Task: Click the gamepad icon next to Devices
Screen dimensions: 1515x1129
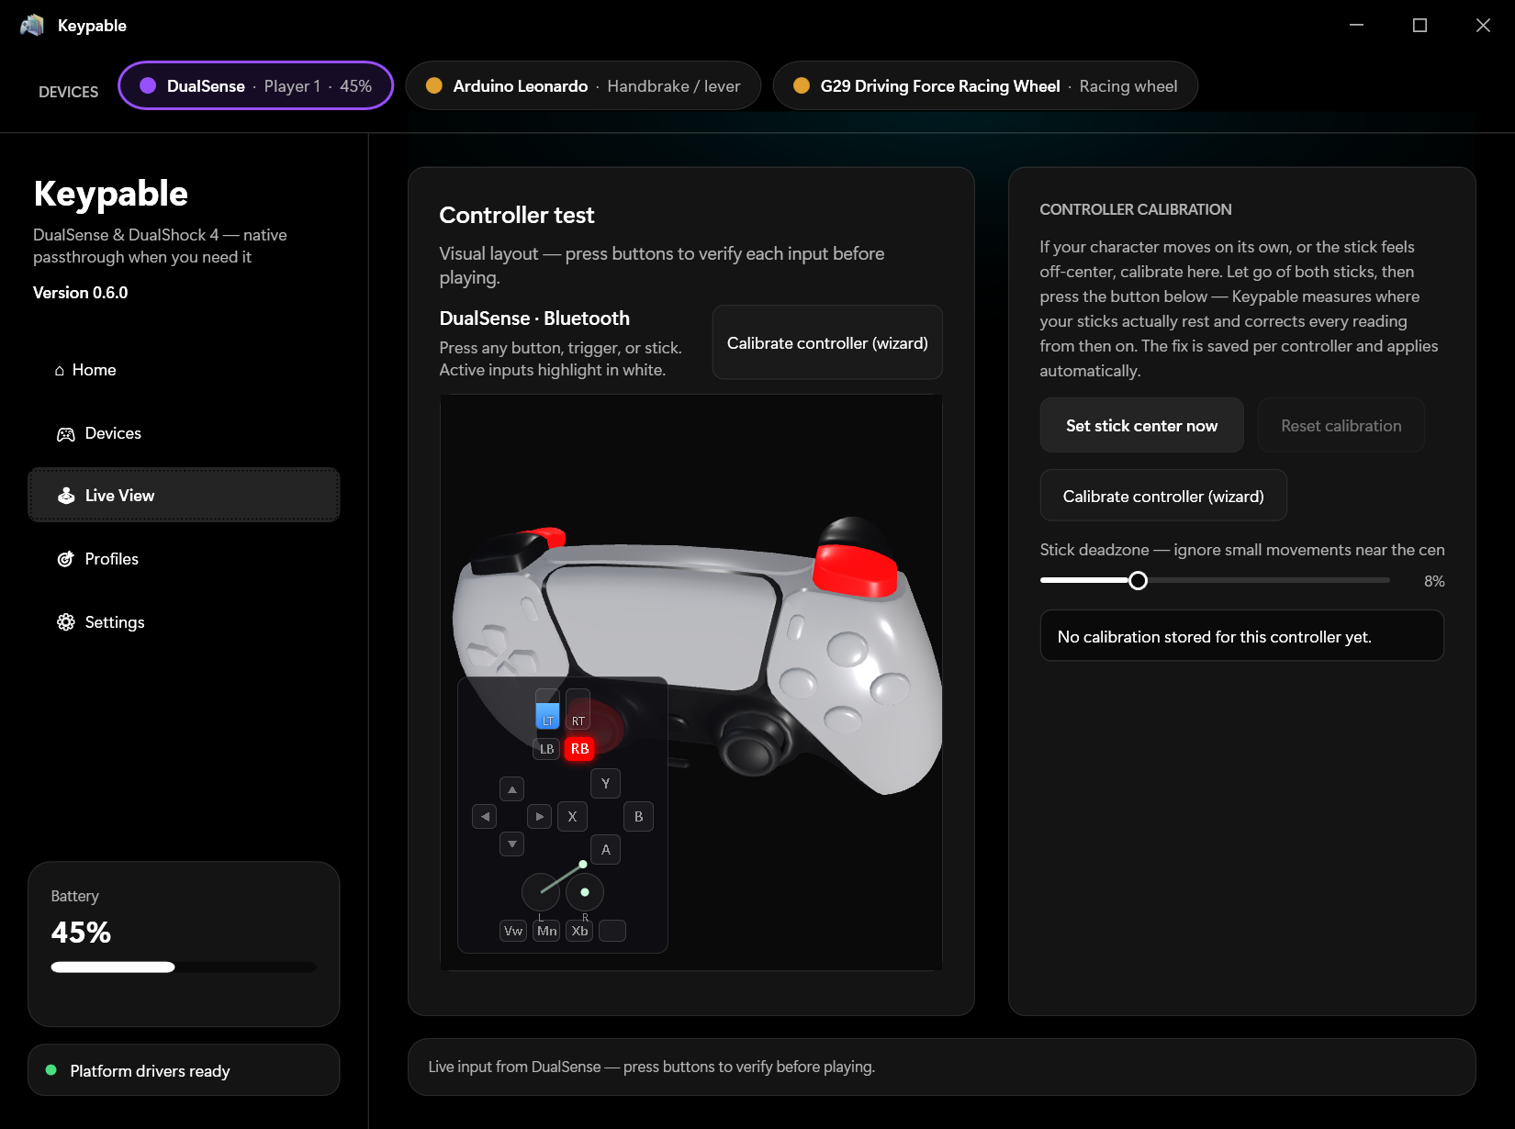Action: click(66, 434)
